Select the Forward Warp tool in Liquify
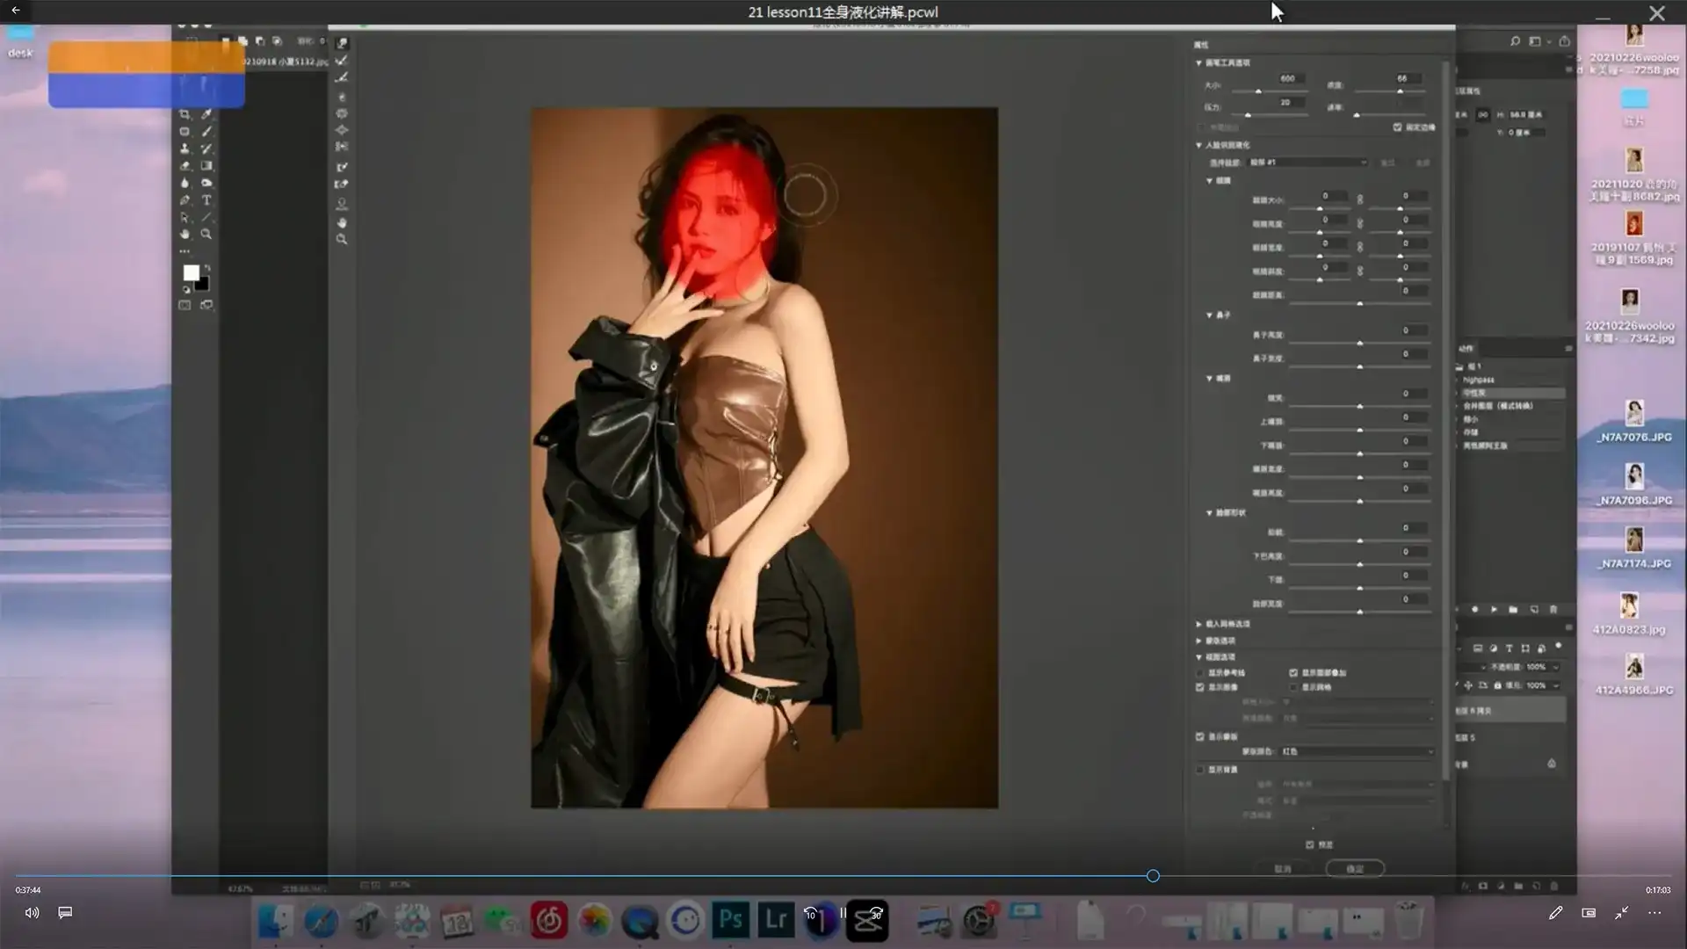 click(x=342, y=43)
